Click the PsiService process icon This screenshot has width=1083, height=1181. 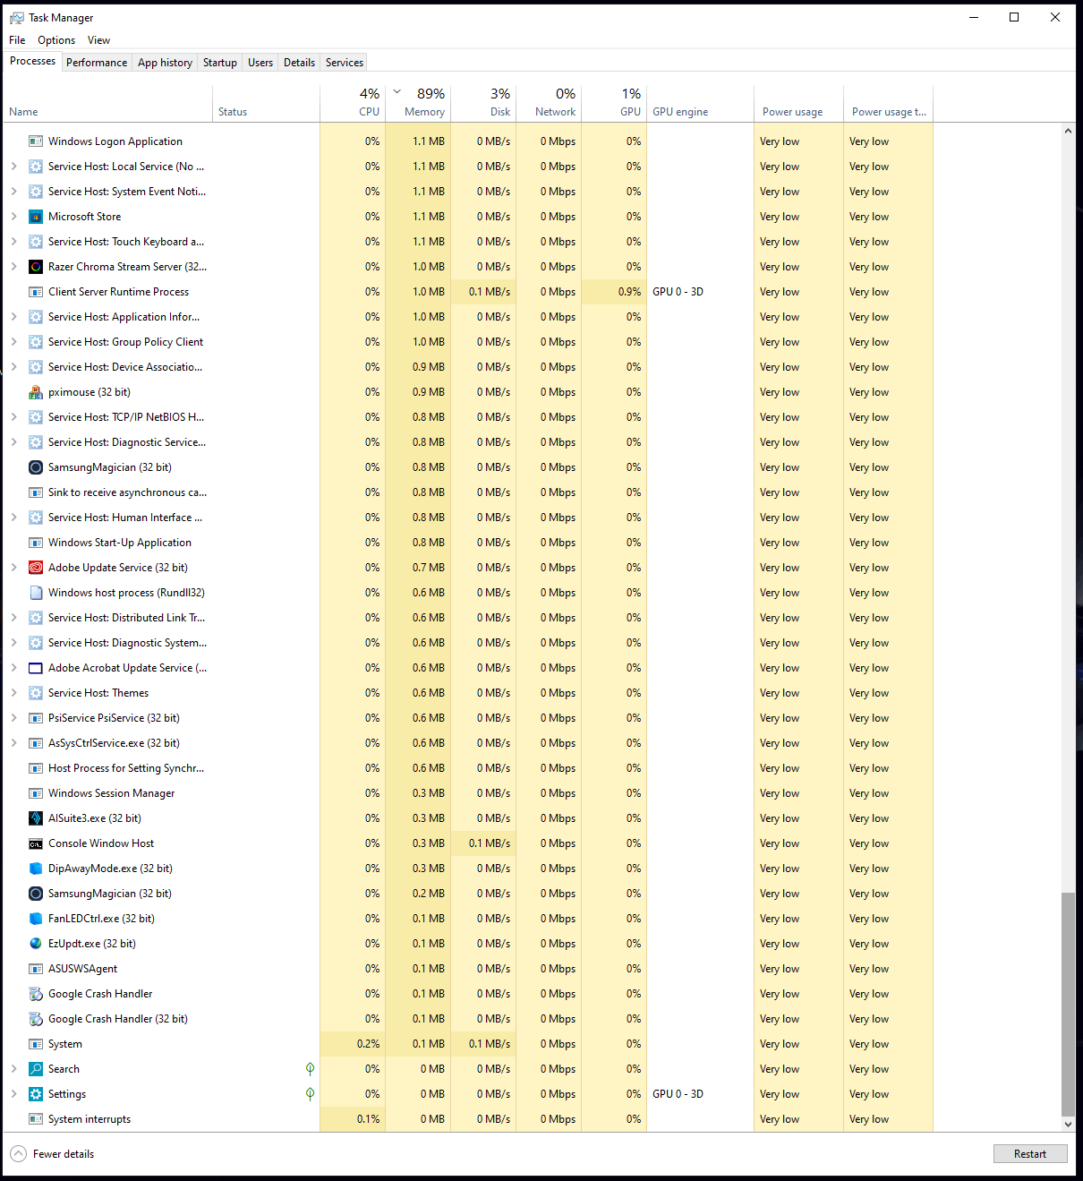(x=36, y=718)
